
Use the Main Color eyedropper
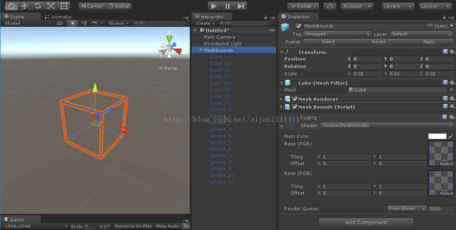(451, 136)
